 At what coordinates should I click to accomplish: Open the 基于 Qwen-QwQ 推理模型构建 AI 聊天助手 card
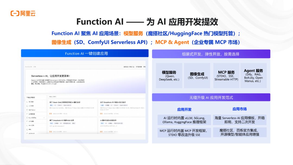click(72, 108)
